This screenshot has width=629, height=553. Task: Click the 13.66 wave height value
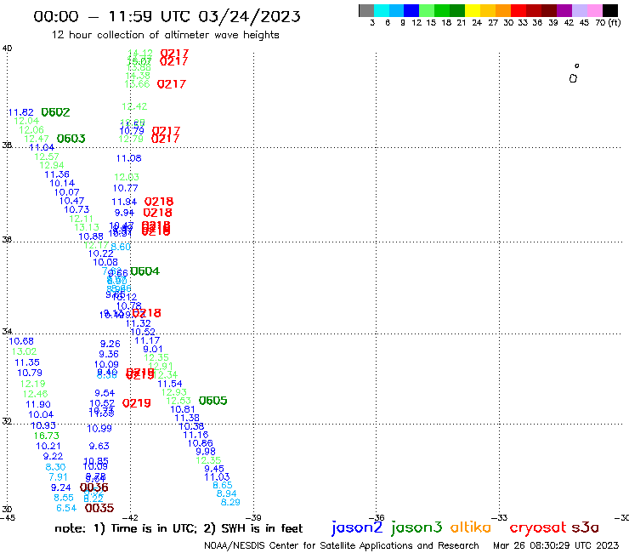coord(137,84)
